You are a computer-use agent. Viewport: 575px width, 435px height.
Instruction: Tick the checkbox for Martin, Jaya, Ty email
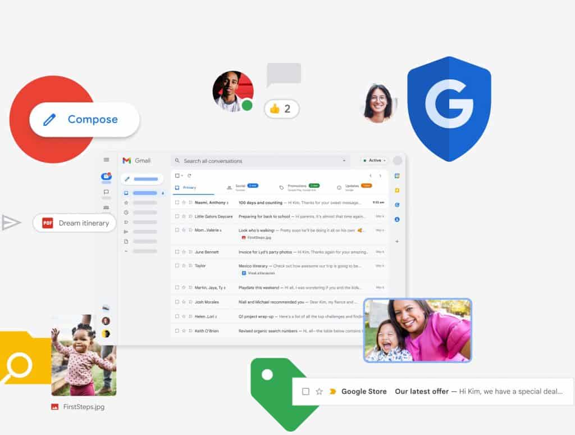coord(177,287)
